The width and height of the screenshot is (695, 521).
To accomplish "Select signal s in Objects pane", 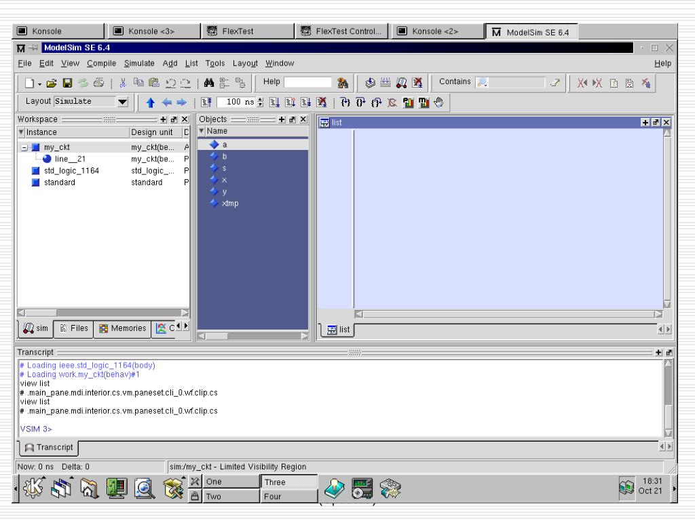I will 224,168.
